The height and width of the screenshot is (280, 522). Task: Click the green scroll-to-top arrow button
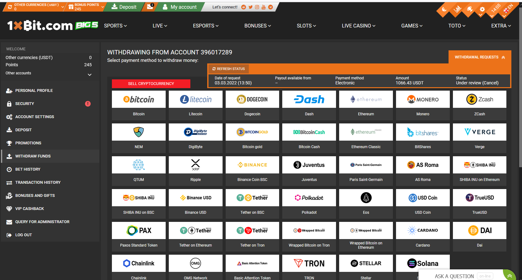[509, 275]
